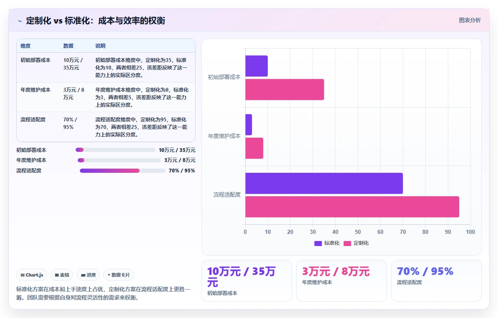This screenshot has width=498, height=318.
Task: Select the 进度 tag chip
Action: [x=88, y=275]
